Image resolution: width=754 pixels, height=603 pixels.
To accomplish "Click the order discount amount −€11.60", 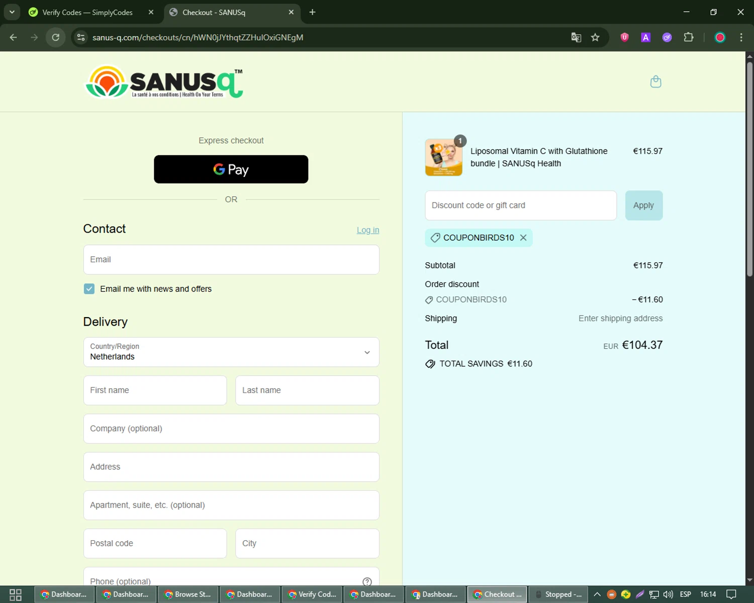I will point(647,299).
